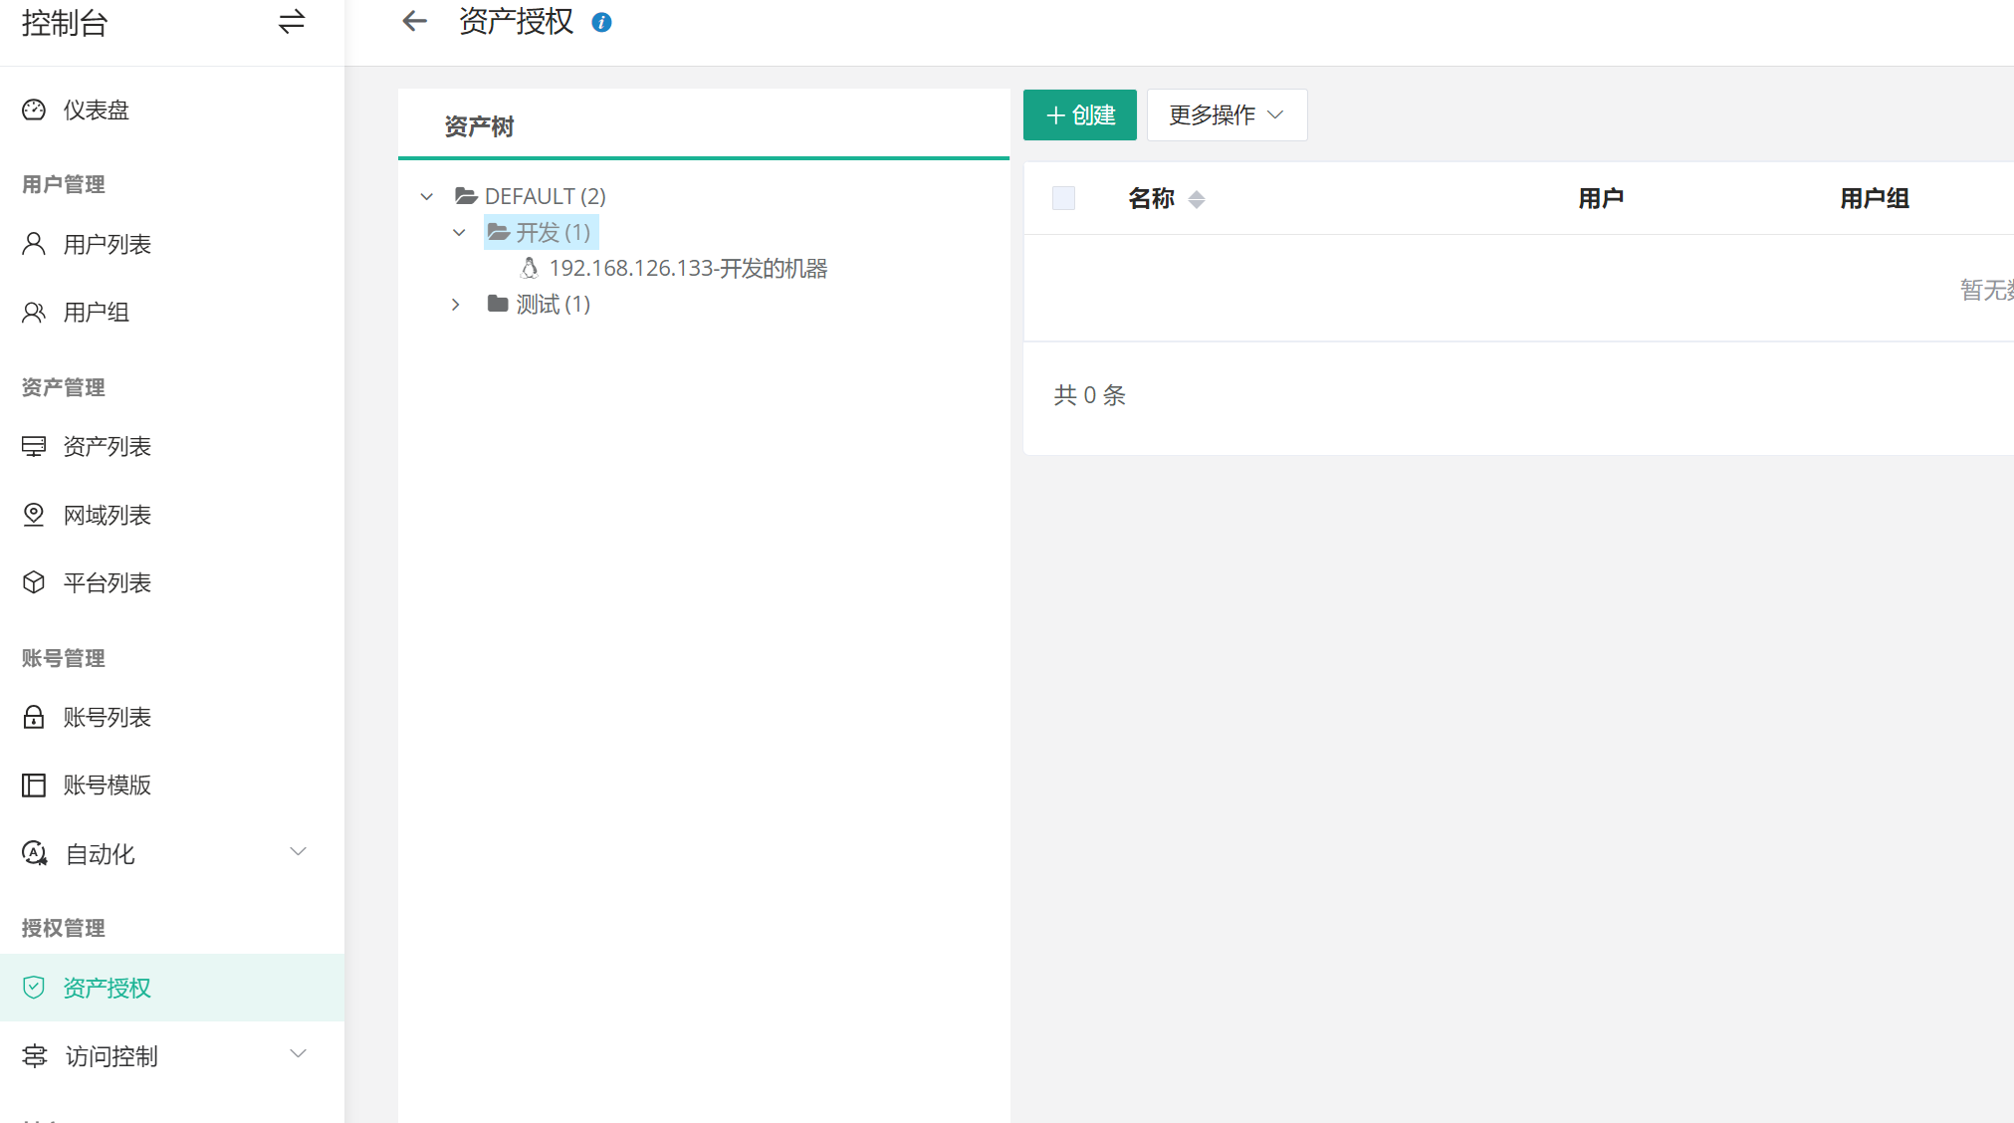Select the 开发 (1) tree folder
The height and width of the screenshot is (1123, 2014).
click(552, 232)
